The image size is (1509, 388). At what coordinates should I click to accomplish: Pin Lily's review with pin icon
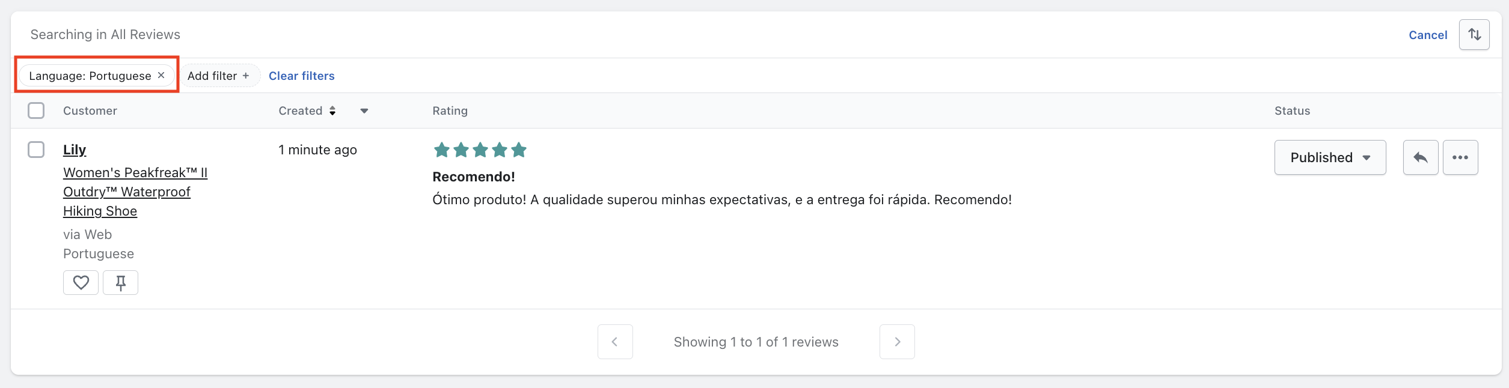coord(120,282)
